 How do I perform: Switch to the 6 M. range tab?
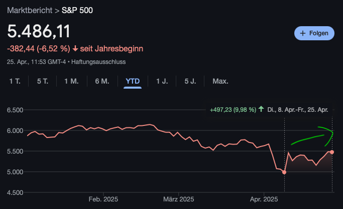[102, 81]
